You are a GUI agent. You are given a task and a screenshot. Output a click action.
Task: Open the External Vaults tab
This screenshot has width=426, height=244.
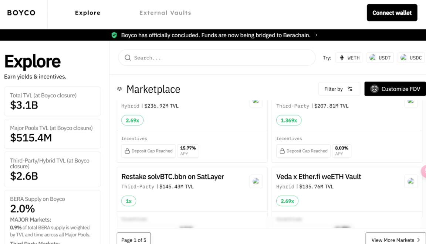pyautogui.click(x=165, y=13)
